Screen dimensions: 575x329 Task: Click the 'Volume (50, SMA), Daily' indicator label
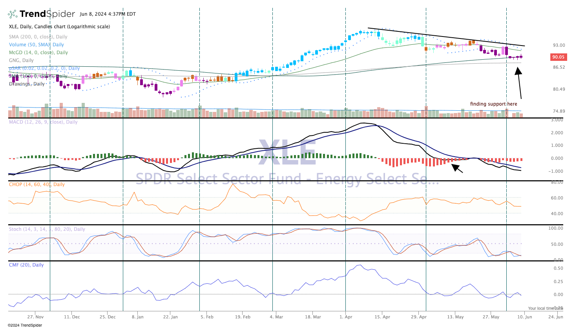pyautogui.click(x=37, y=45)
